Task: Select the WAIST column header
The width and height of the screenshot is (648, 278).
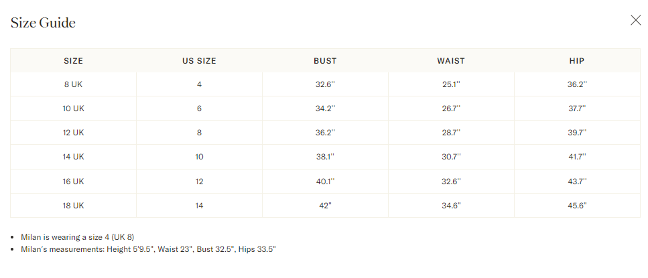Action: pyautogui.click(x=451, y=61)
